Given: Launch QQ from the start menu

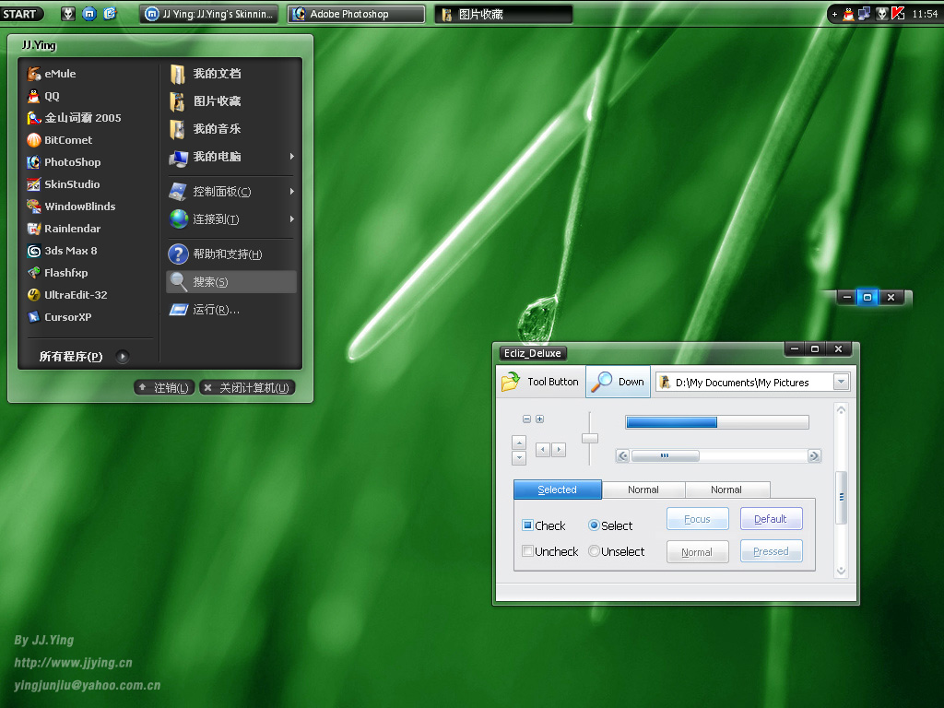Looking at the screenshot, I should click(34, 96).
